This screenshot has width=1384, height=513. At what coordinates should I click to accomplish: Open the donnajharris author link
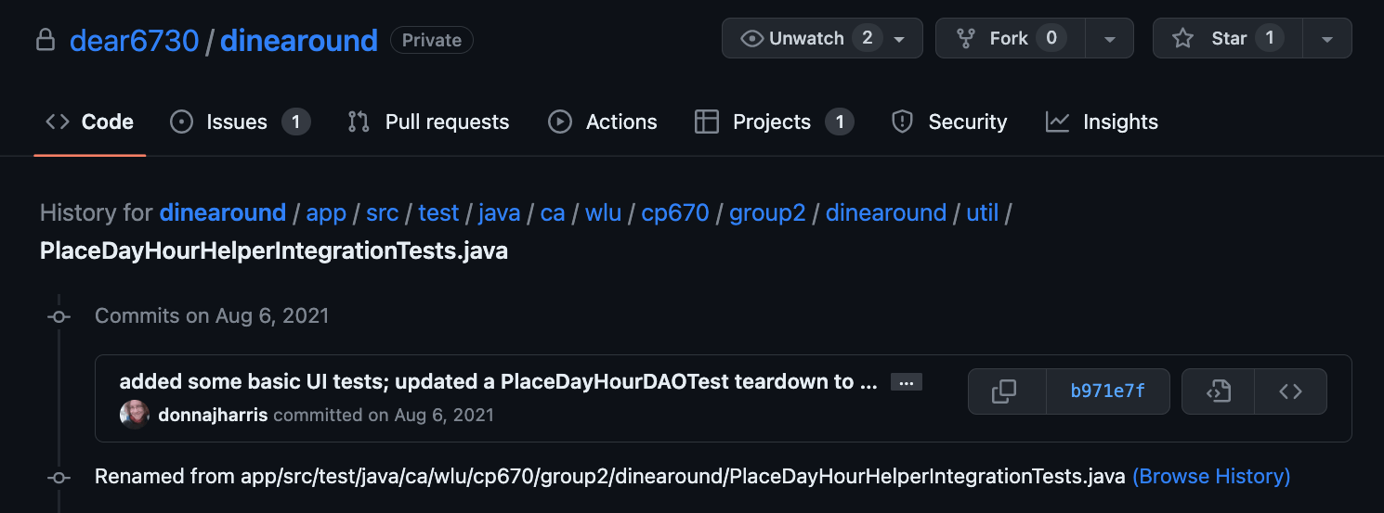click(213, 415)
